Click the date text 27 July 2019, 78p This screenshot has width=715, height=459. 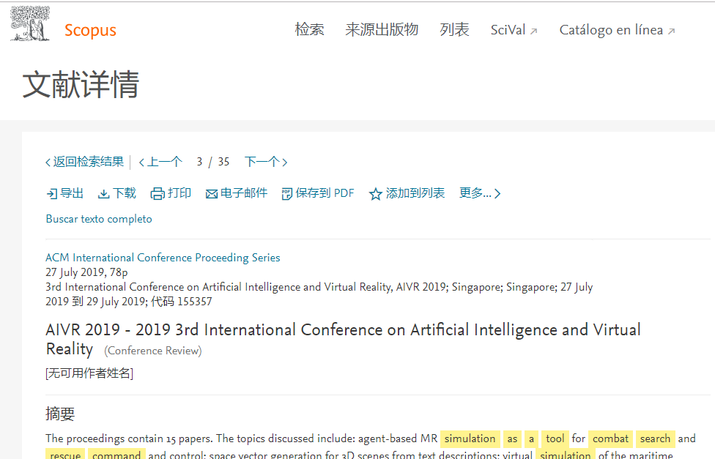click(x=86, y=272)
